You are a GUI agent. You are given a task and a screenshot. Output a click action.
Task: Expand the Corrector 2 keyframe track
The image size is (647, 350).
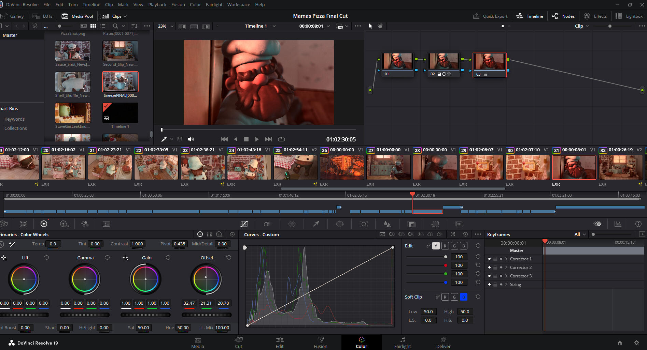(x=506, y=268)
